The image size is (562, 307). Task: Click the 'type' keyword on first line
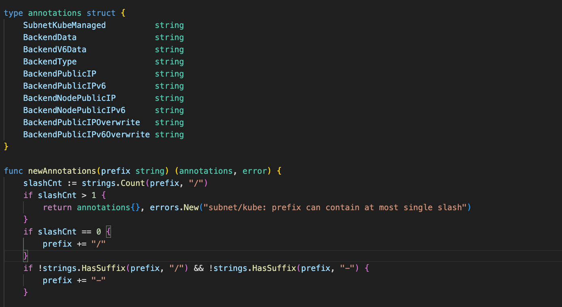pyautogui.click(x=13, y=13)
